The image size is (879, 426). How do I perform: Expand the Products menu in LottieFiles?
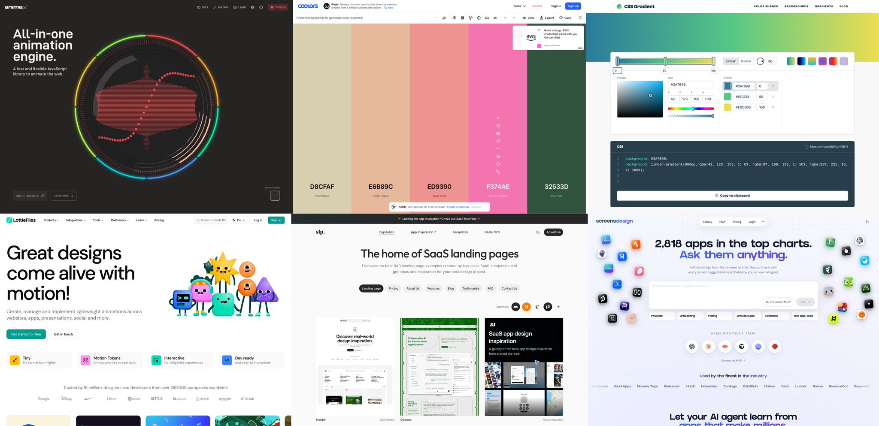click(x=51, y=220)
